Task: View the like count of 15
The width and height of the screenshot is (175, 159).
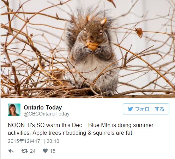Action: pos(53,151)
